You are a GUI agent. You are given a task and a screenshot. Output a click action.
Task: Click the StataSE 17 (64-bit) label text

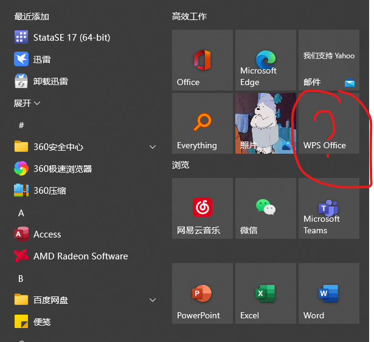pyautogui.click(x=72, y=38)
